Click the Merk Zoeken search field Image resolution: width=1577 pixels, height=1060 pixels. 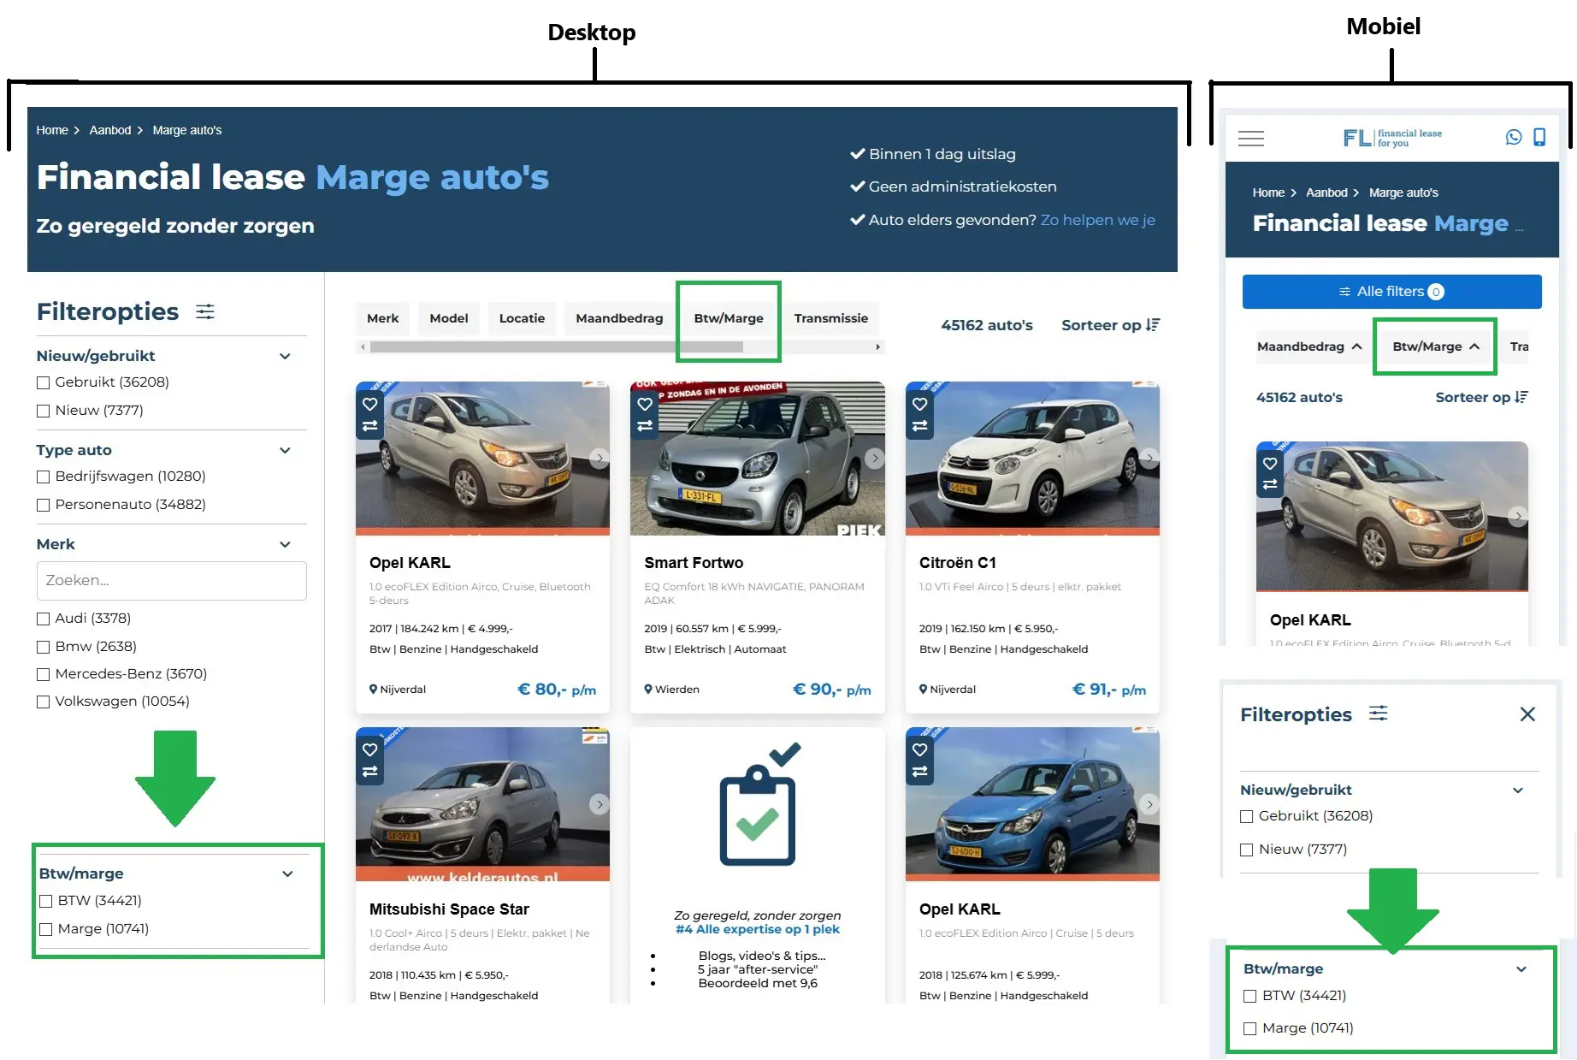click(x=172, y=581)
